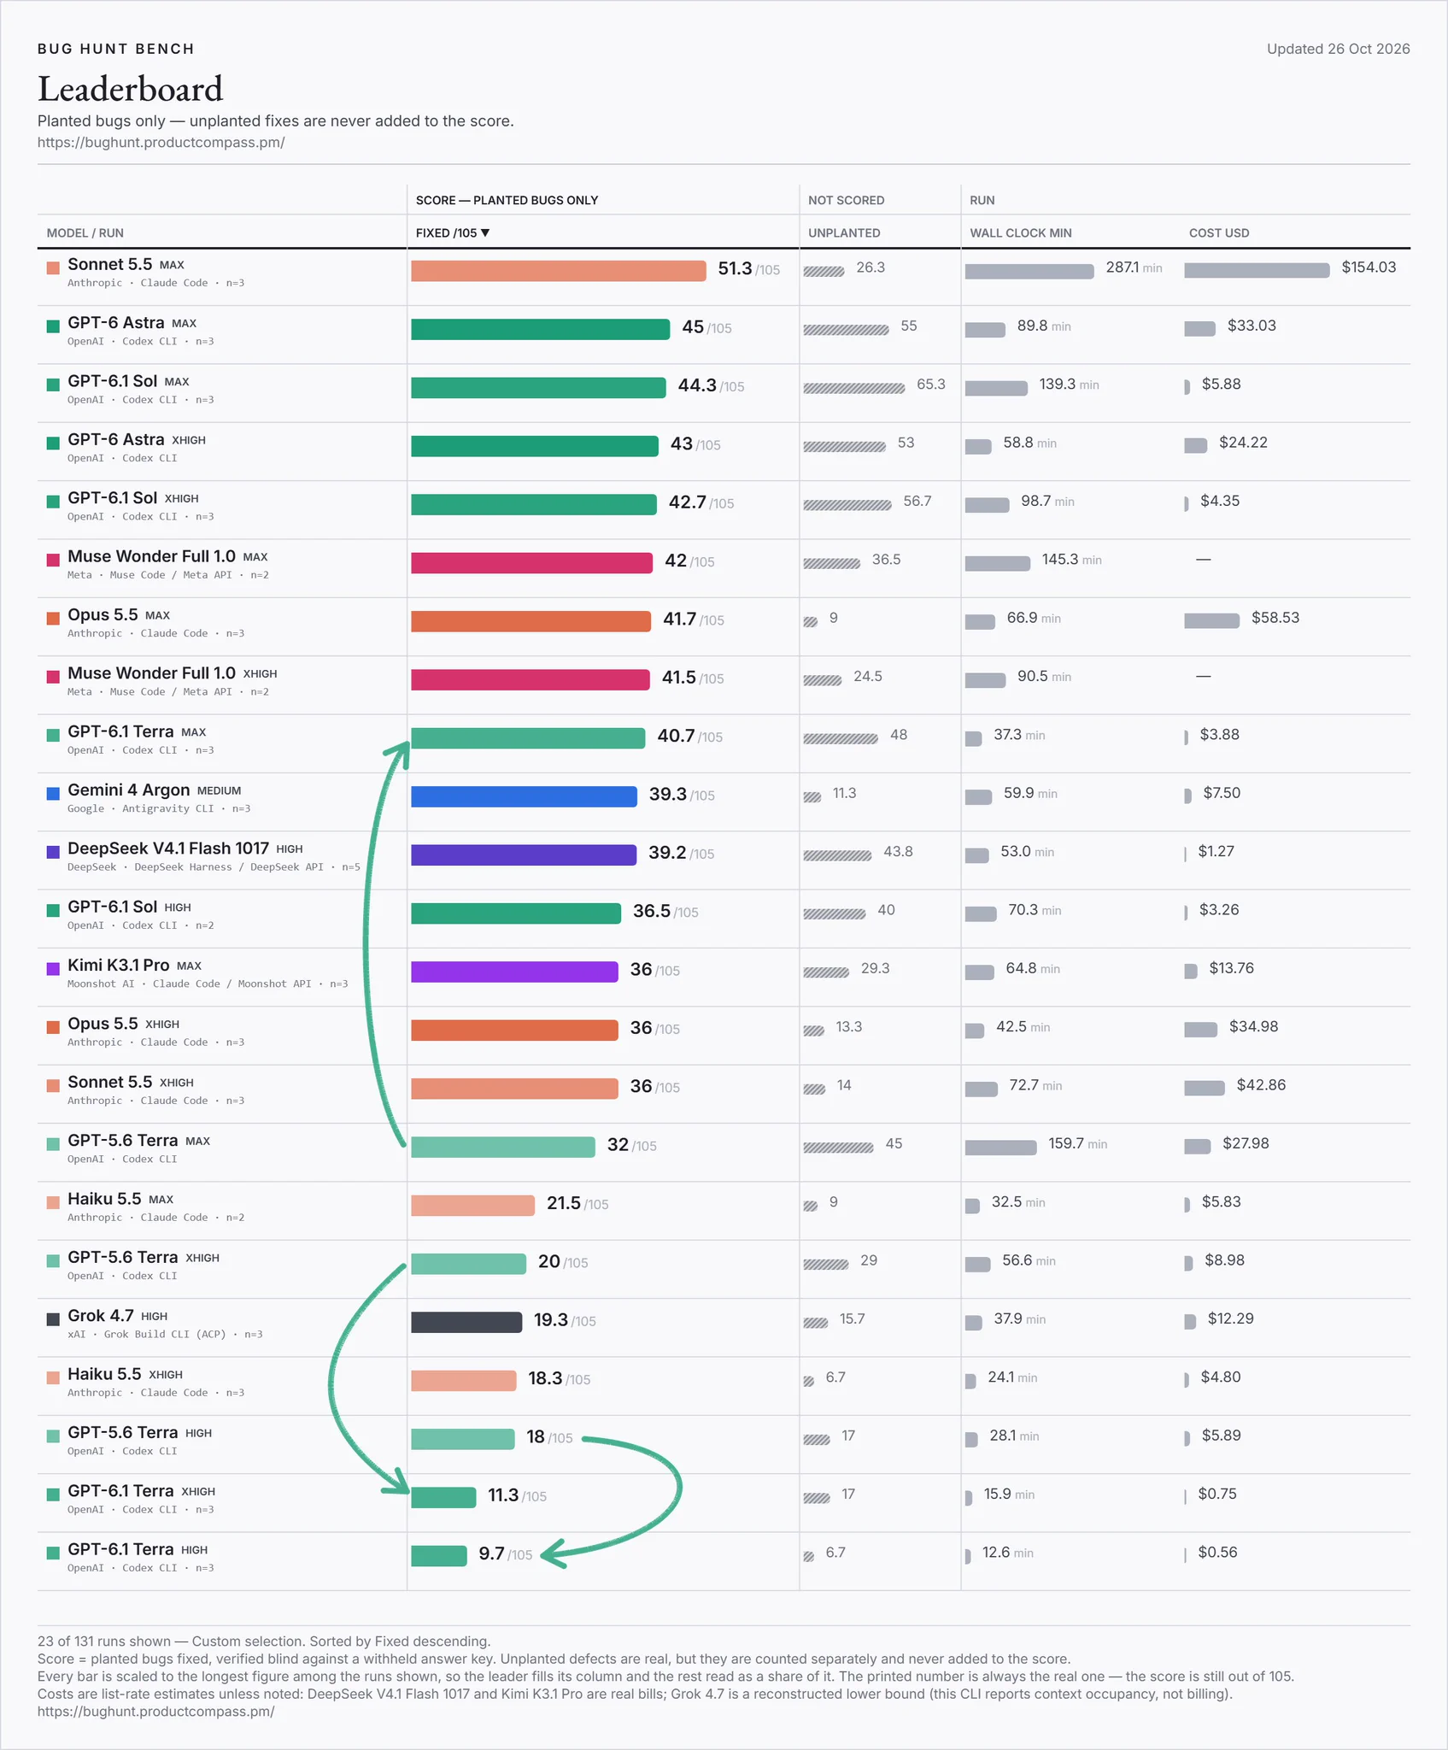Click the WALL CLOCK MIN column header

tap(1020, 232)
